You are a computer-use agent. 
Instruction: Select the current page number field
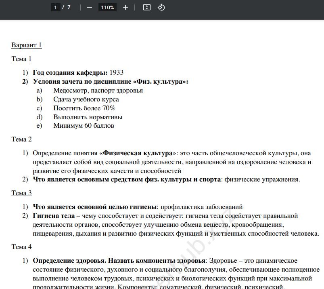pyautogui.click(x=55, y=7)
